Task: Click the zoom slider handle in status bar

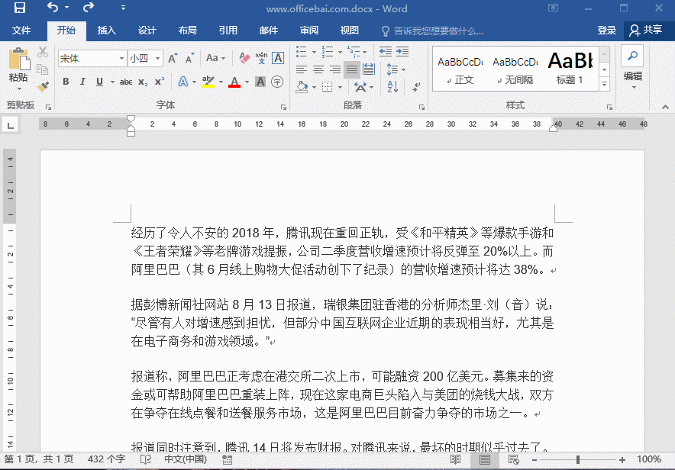Action: tap(578, 460)
